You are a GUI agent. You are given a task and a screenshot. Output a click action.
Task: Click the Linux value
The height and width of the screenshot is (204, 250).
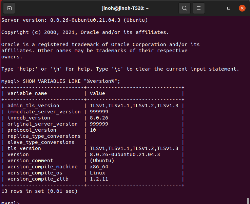pyautogui.click(x=97, y=173)
